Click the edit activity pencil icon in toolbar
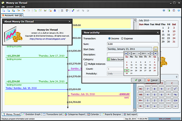The width and height of the screenshot is (182, 121). 40,11
